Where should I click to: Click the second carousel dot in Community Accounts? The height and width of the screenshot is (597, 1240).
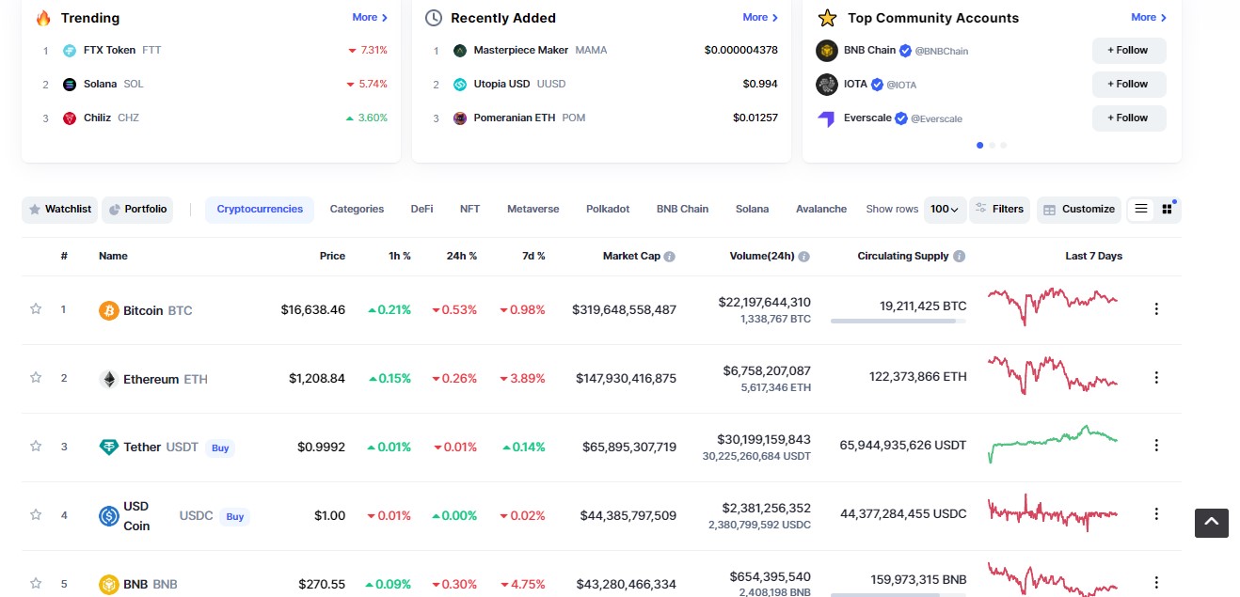click(x=993, y=146)
